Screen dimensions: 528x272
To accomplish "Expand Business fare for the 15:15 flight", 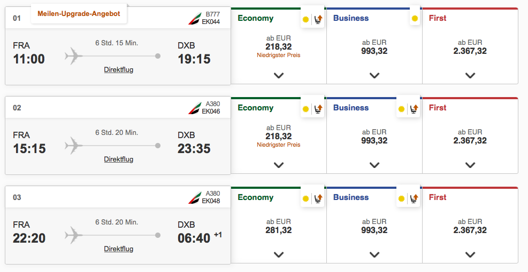I will tap(374, 165).
